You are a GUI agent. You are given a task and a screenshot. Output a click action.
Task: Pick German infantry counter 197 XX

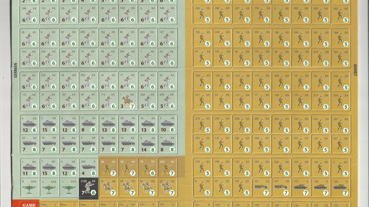[30, 80]
